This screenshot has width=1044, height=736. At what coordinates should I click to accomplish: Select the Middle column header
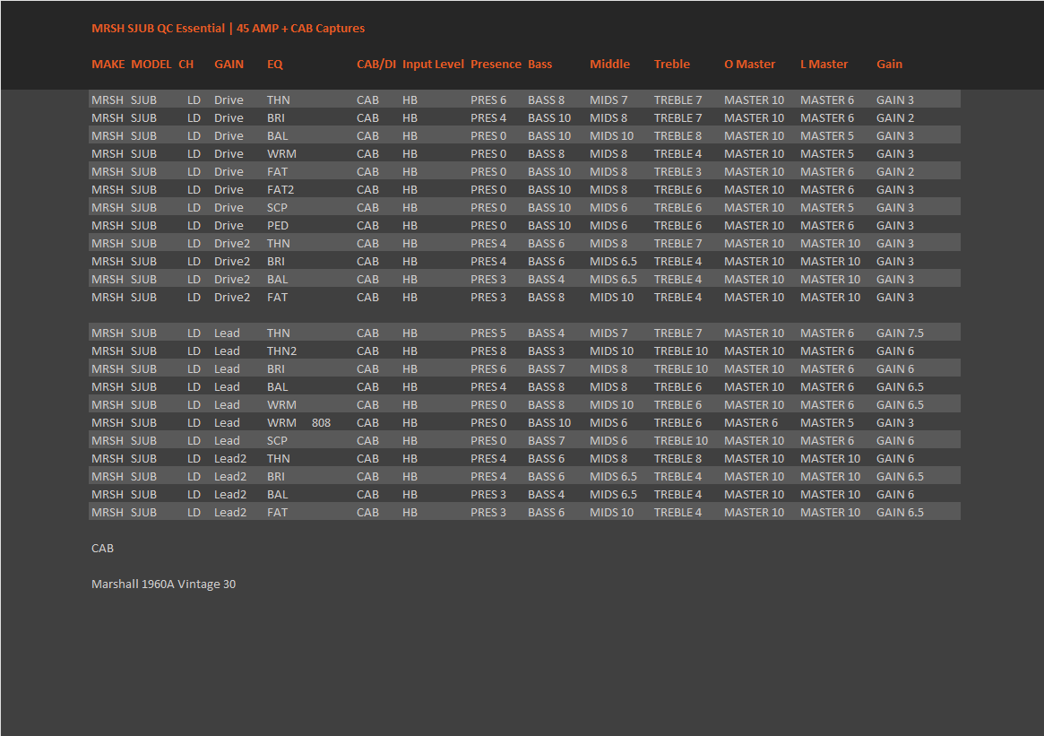point(609,65)
